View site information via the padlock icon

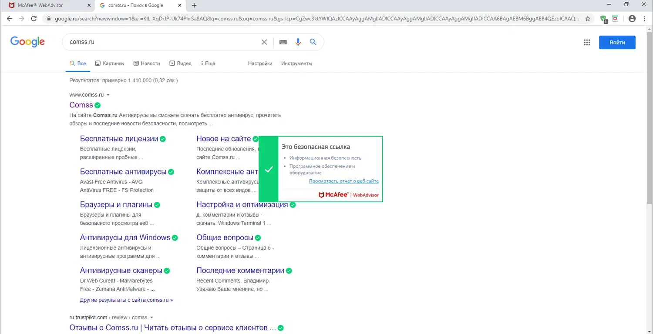click(49, 19)
